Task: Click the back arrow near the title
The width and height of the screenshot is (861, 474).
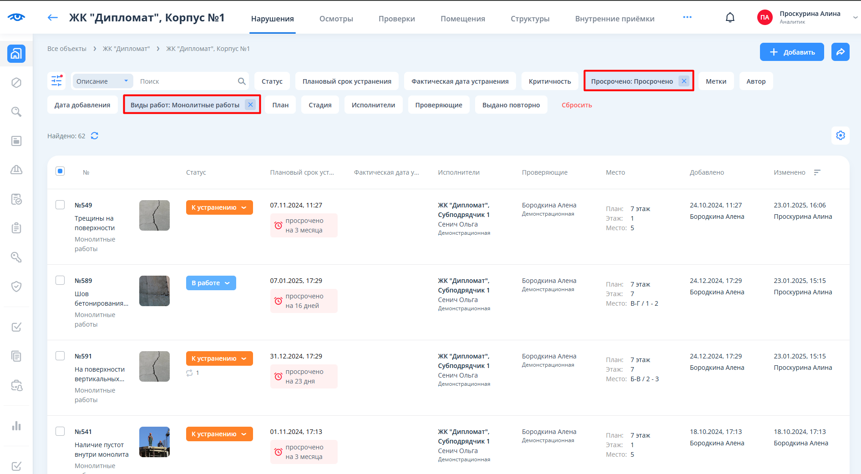Action: (x=53, y=18)
